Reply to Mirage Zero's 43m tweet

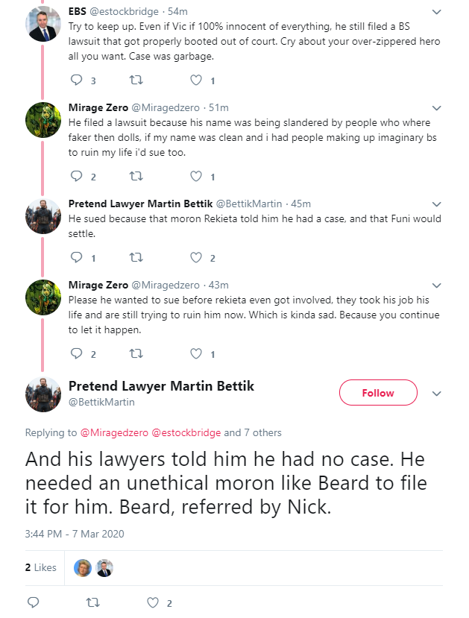(x=76, y=353)
